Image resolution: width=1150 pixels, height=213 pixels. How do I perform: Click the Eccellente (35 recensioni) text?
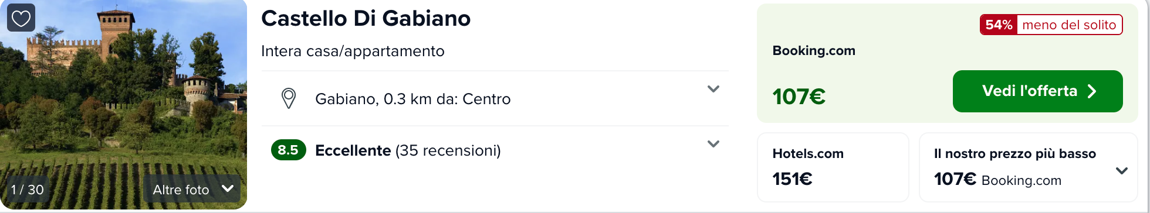(408, 150)
